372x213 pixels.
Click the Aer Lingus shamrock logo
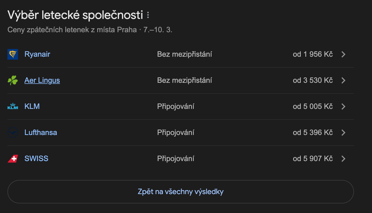tap(13, 80)
